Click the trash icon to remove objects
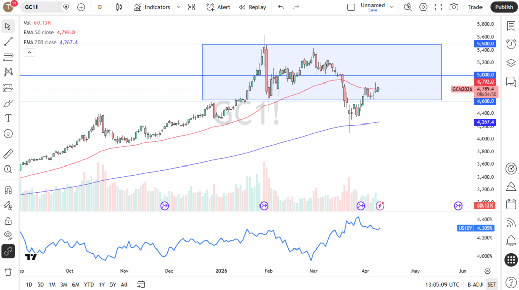Image resolution: width=519 pixels, height=290 pixels. click(x=8, y=272)
